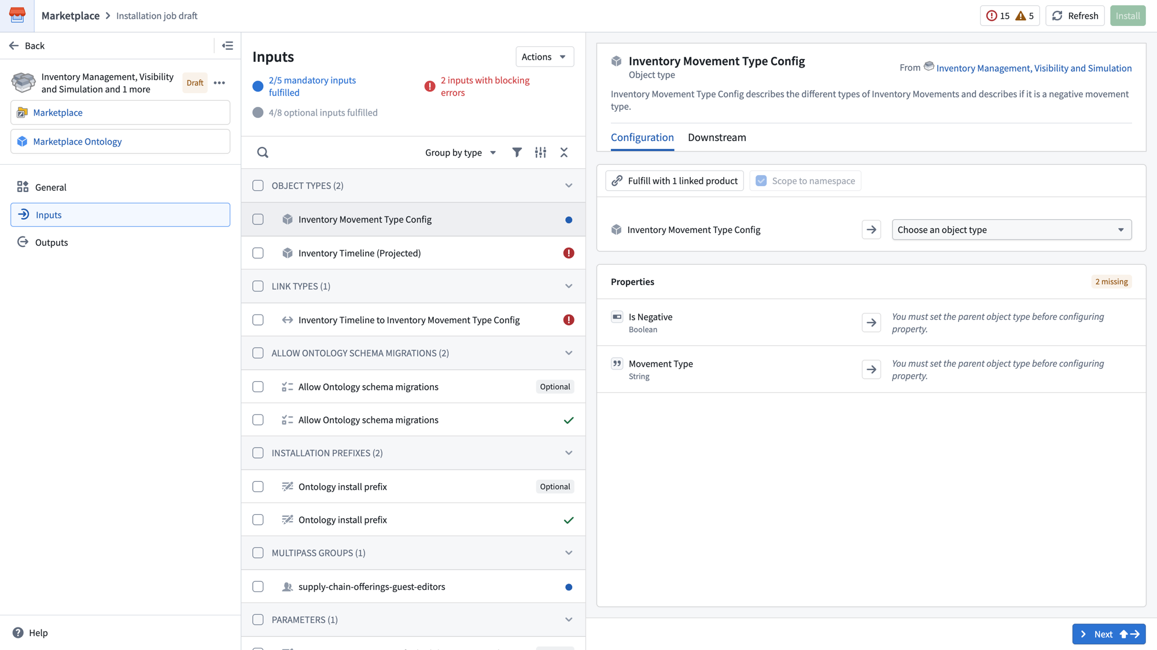The height and width of the screenshot is (650, 1157).
Task: Open the Actions dropdown
Action: tap(544, 57)
